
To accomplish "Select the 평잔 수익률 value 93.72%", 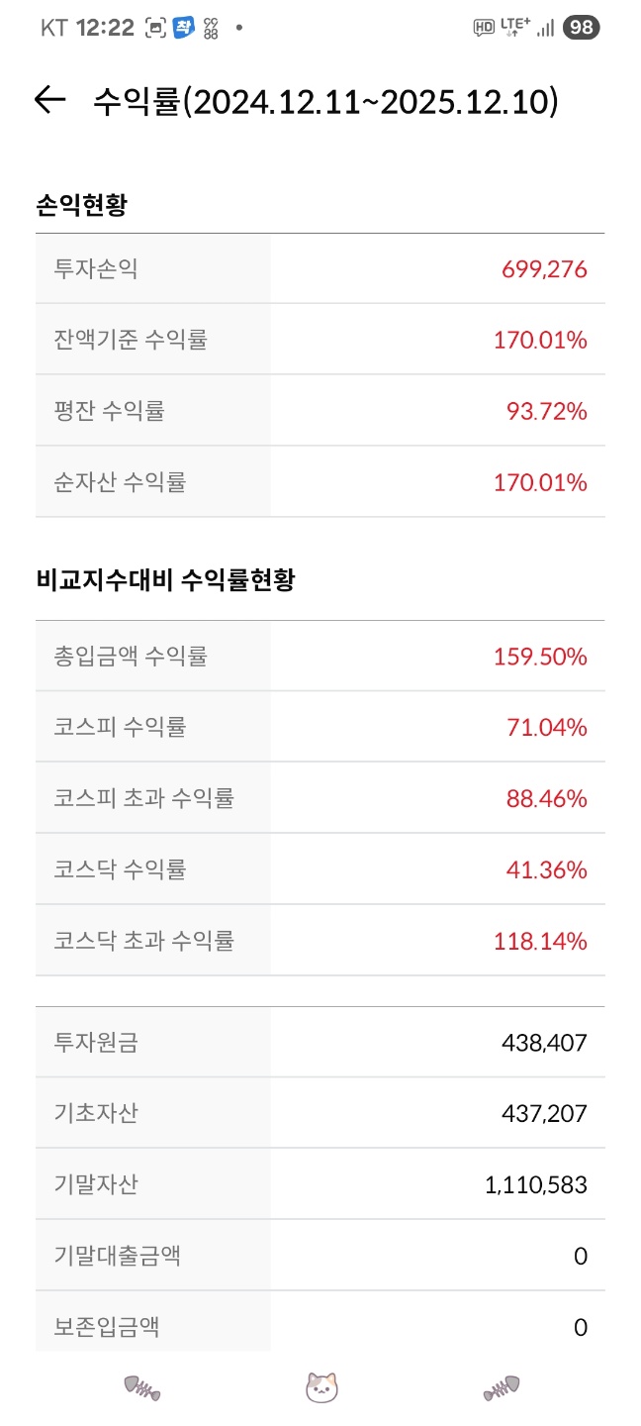I will pyautogui.click(x=547, y=411).
